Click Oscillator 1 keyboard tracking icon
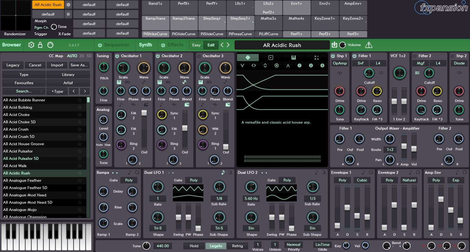 [119, 82]
